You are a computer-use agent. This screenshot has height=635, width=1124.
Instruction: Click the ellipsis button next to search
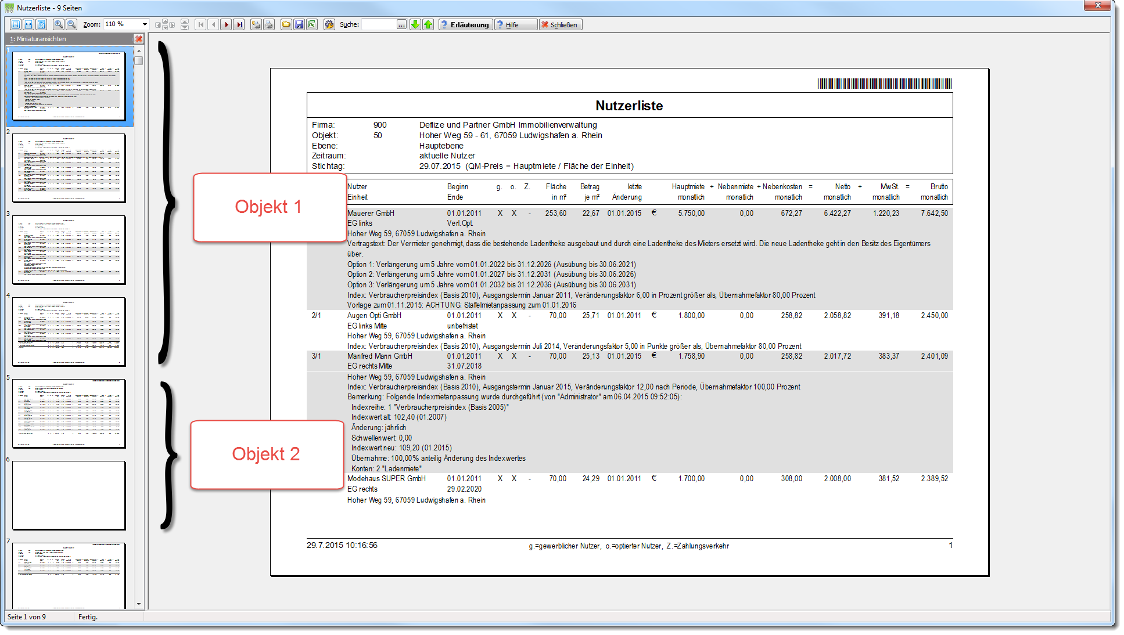pyautogui.click(x=402, y=24)
